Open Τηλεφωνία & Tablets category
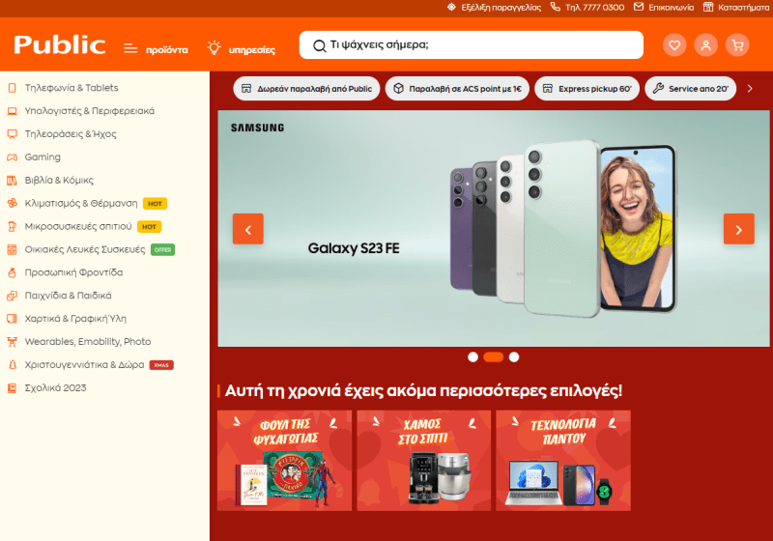This screenshot has height=541, width=773. tap(72, 88)
